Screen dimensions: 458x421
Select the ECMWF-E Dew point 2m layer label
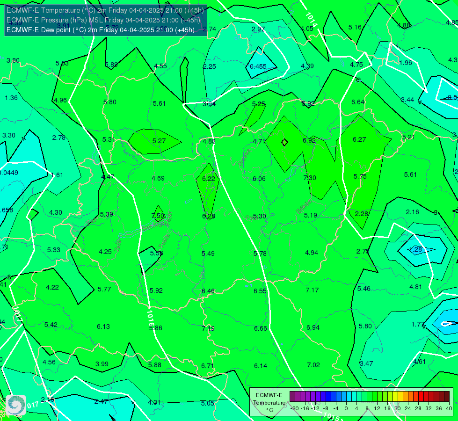(x=101, y=30)
